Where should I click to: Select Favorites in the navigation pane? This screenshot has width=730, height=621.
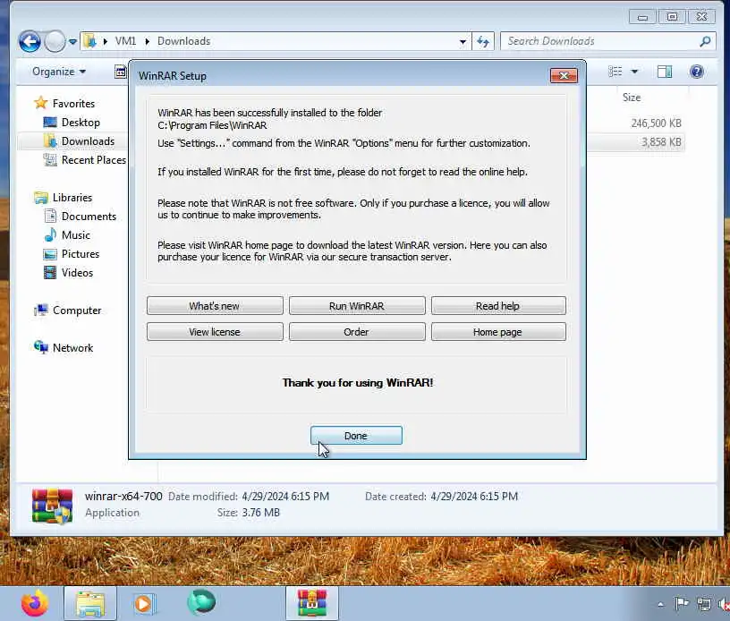point(73,103)
